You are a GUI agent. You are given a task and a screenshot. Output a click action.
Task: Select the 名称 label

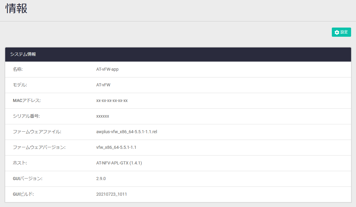coord(18,69)
